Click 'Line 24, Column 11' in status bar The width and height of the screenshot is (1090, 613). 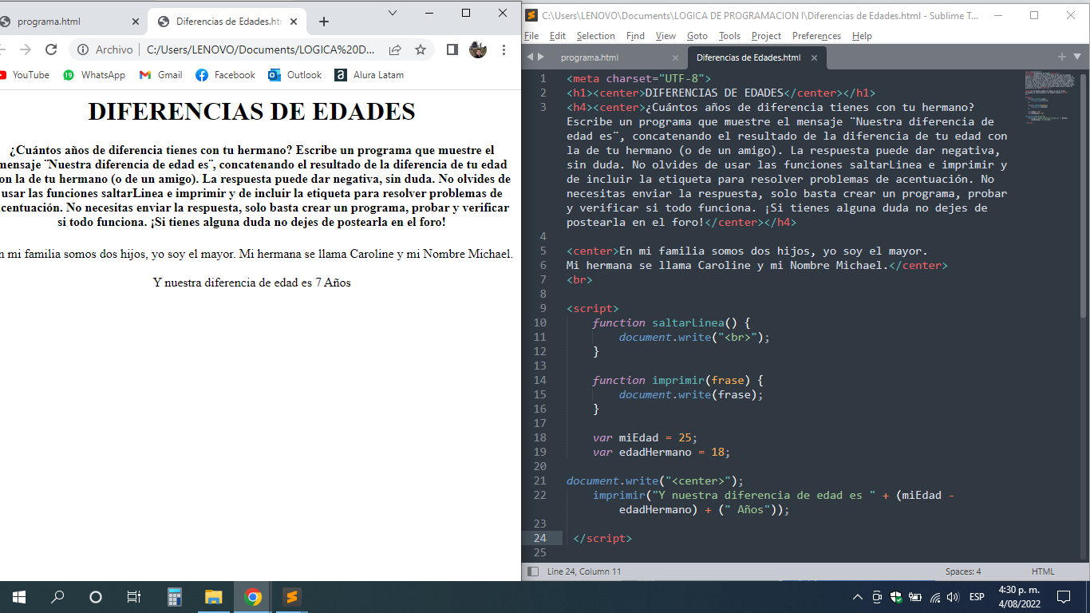pos(584,571)
